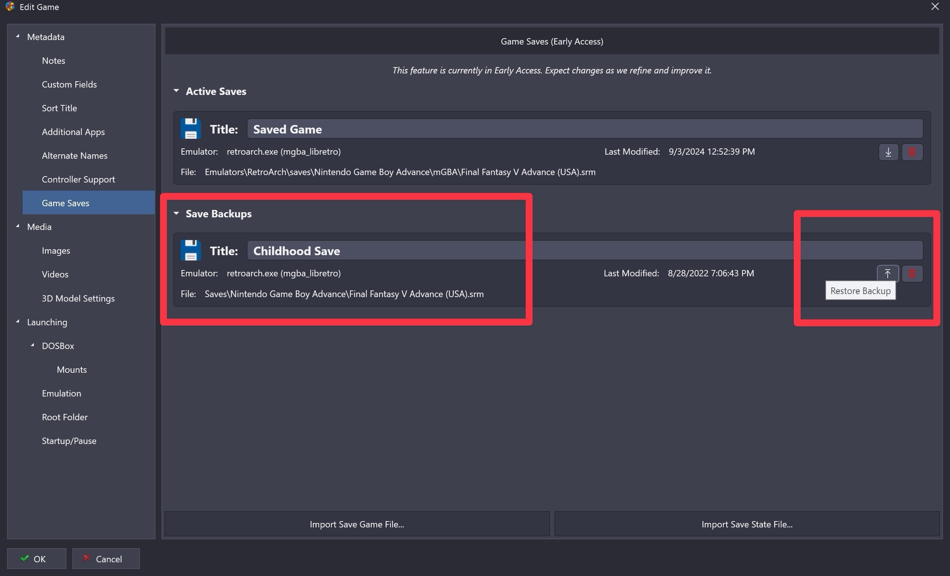The width and height of the screenshot is (950, 576).
Task: Collapse the Launching tree group
Action: pyautogui.click(x=17, y=321)
